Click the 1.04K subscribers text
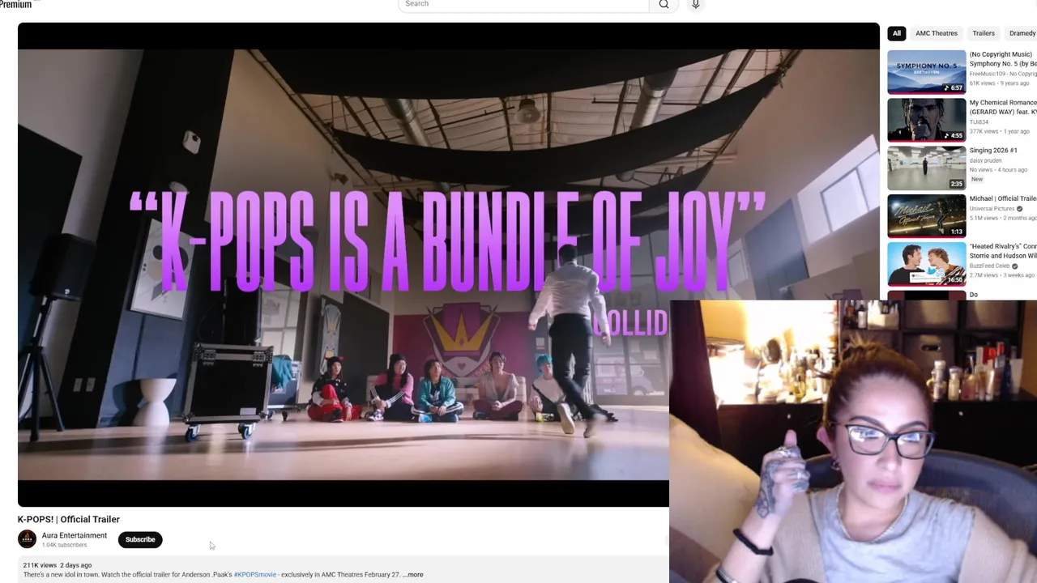The width and height of the screenshot is (1037, 583). coord(64,545)
